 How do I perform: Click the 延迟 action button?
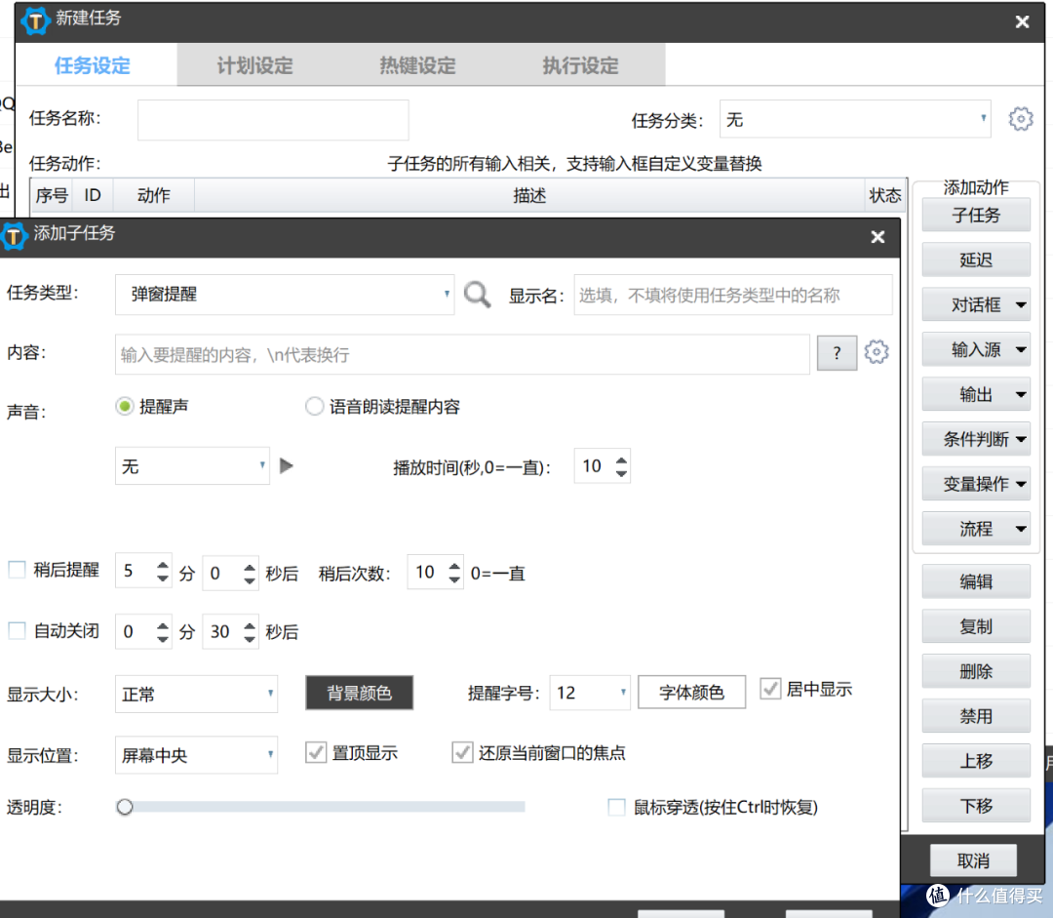976,260
